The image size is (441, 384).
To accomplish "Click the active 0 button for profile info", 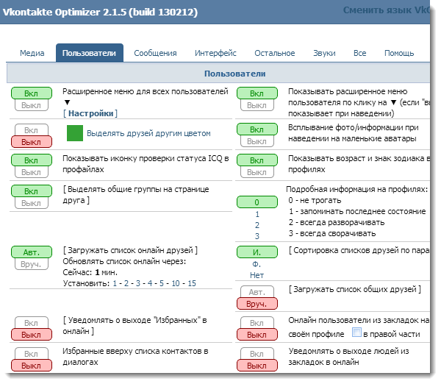I will [x=257, y=202].
